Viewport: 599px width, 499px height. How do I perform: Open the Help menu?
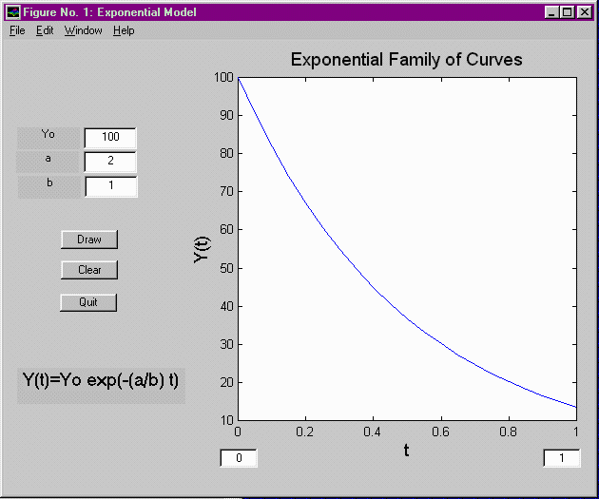(x=124, y=30)
